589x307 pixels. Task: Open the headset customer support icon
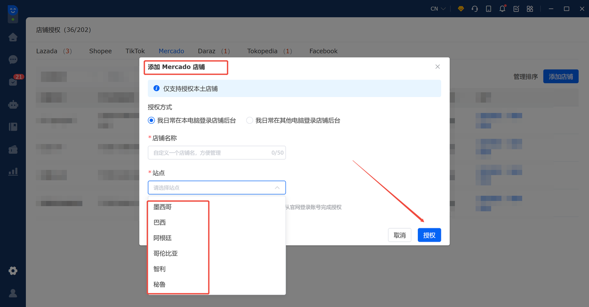click(474, 9)
